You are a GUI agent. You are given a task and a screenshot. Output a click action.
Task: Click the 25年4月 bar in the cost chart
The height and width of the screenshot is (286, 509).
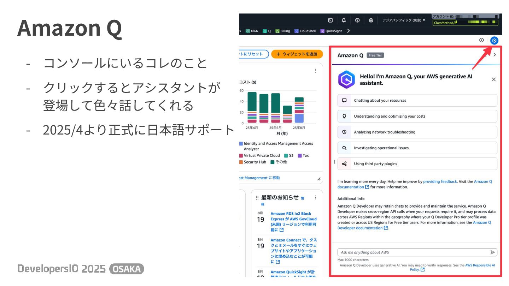[252, 107]
